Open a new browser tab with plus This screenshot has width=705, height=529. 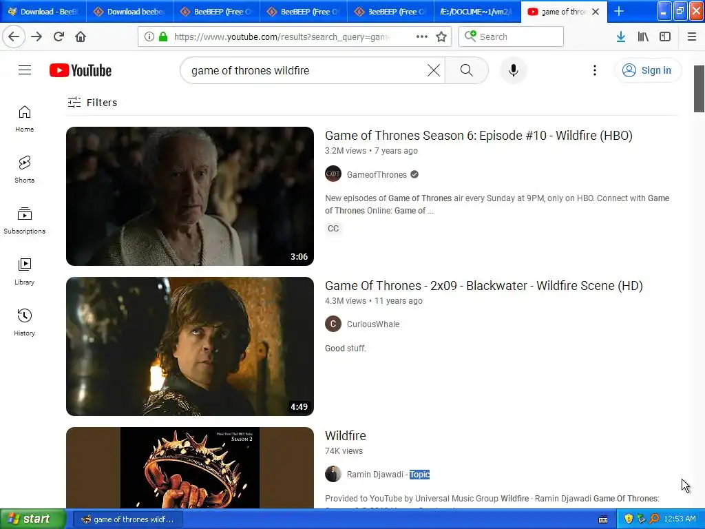coord(619,11)
